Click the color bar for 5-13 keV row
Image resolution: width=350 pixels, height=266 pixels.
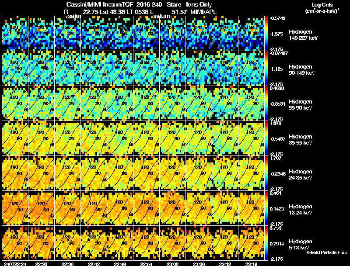[x=266, y=243]
